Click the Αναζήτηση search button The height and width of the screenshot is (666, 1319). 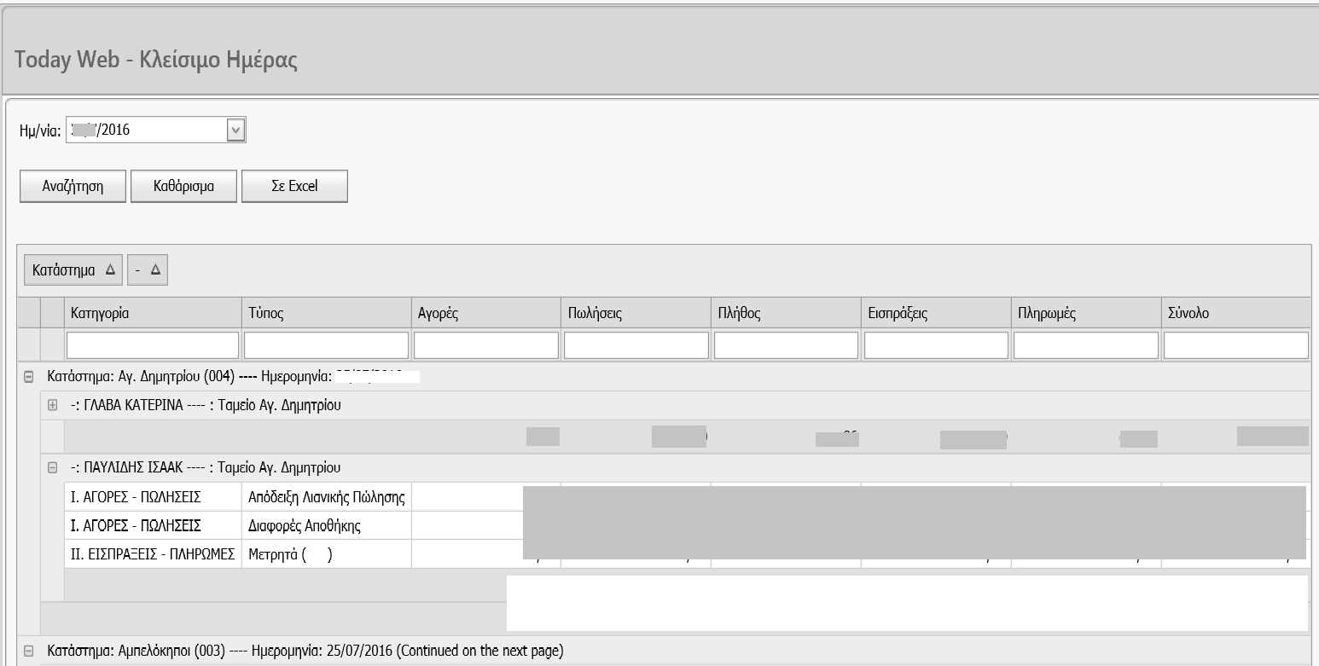click(x=73, y=187)
